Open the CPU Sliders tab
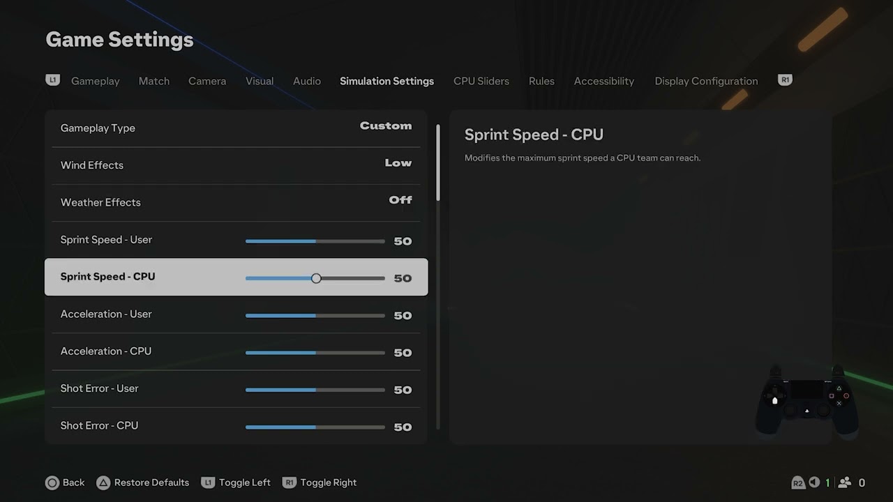This screenshot has width=893, height=502. pyautogui.click(x=481, y=81)
